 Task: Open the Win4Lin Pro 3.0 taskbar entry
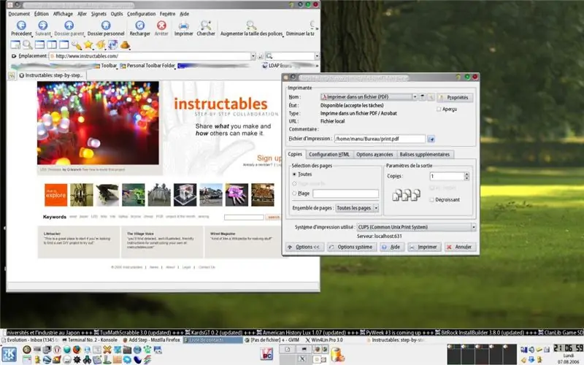tap(324, 340)
